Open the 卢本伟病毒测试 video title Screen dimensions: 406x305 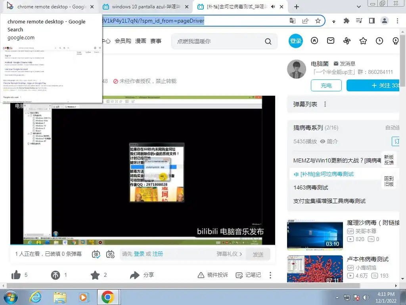click(x=368, y=259)
